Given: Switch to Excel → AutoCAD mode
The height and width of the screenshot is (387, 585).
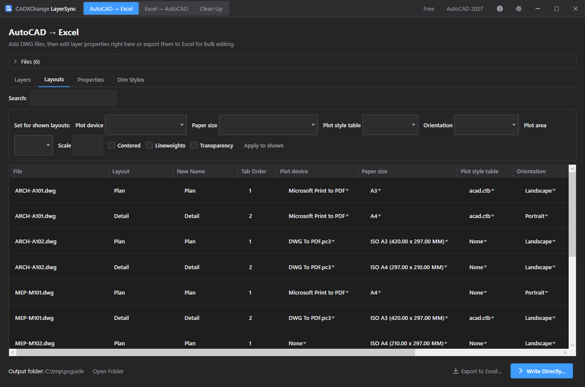Looking at the screenshot, I should 166,9.
